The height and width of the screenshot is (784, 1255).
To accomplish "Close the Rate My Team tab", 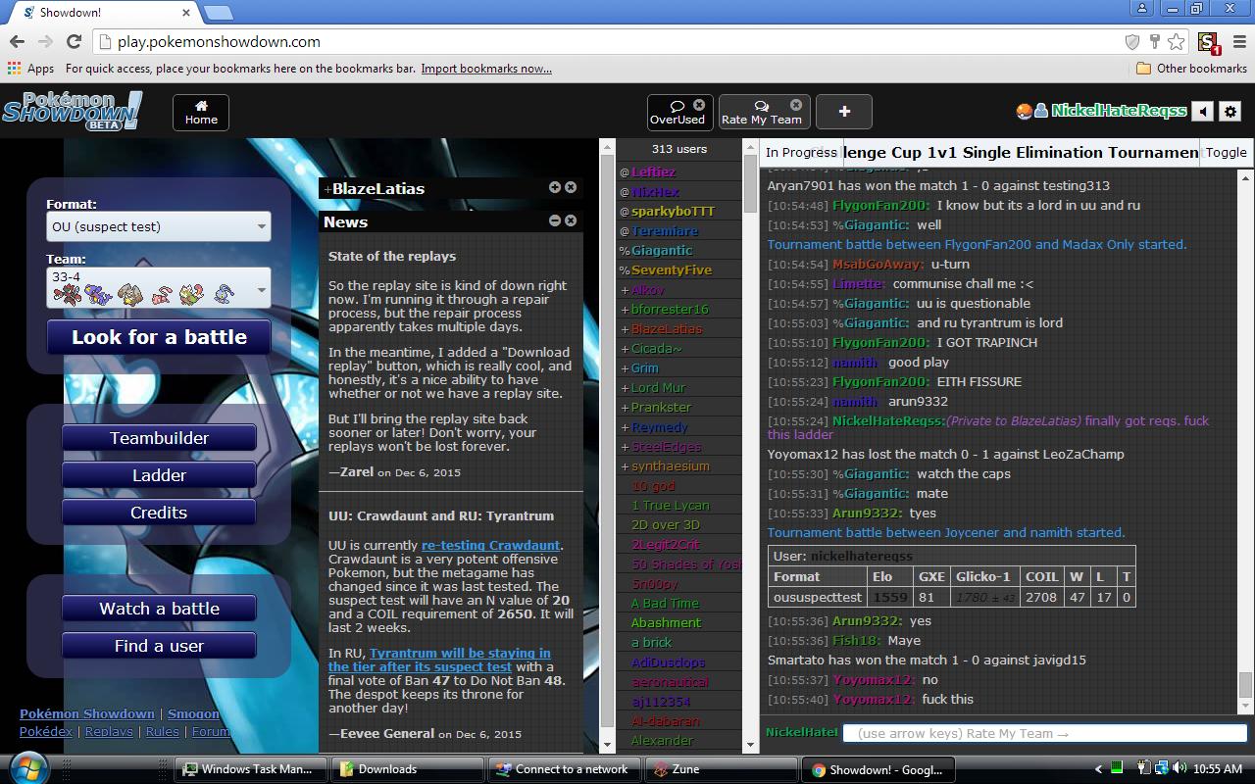I will [x=796, y=105].
